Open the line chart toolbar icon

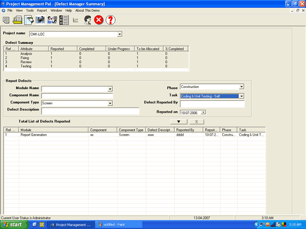point(76,20)
